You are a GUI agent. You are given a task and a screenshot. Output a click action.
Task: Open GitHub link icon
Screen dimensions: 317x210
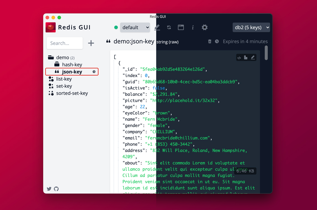coord(56,189)
